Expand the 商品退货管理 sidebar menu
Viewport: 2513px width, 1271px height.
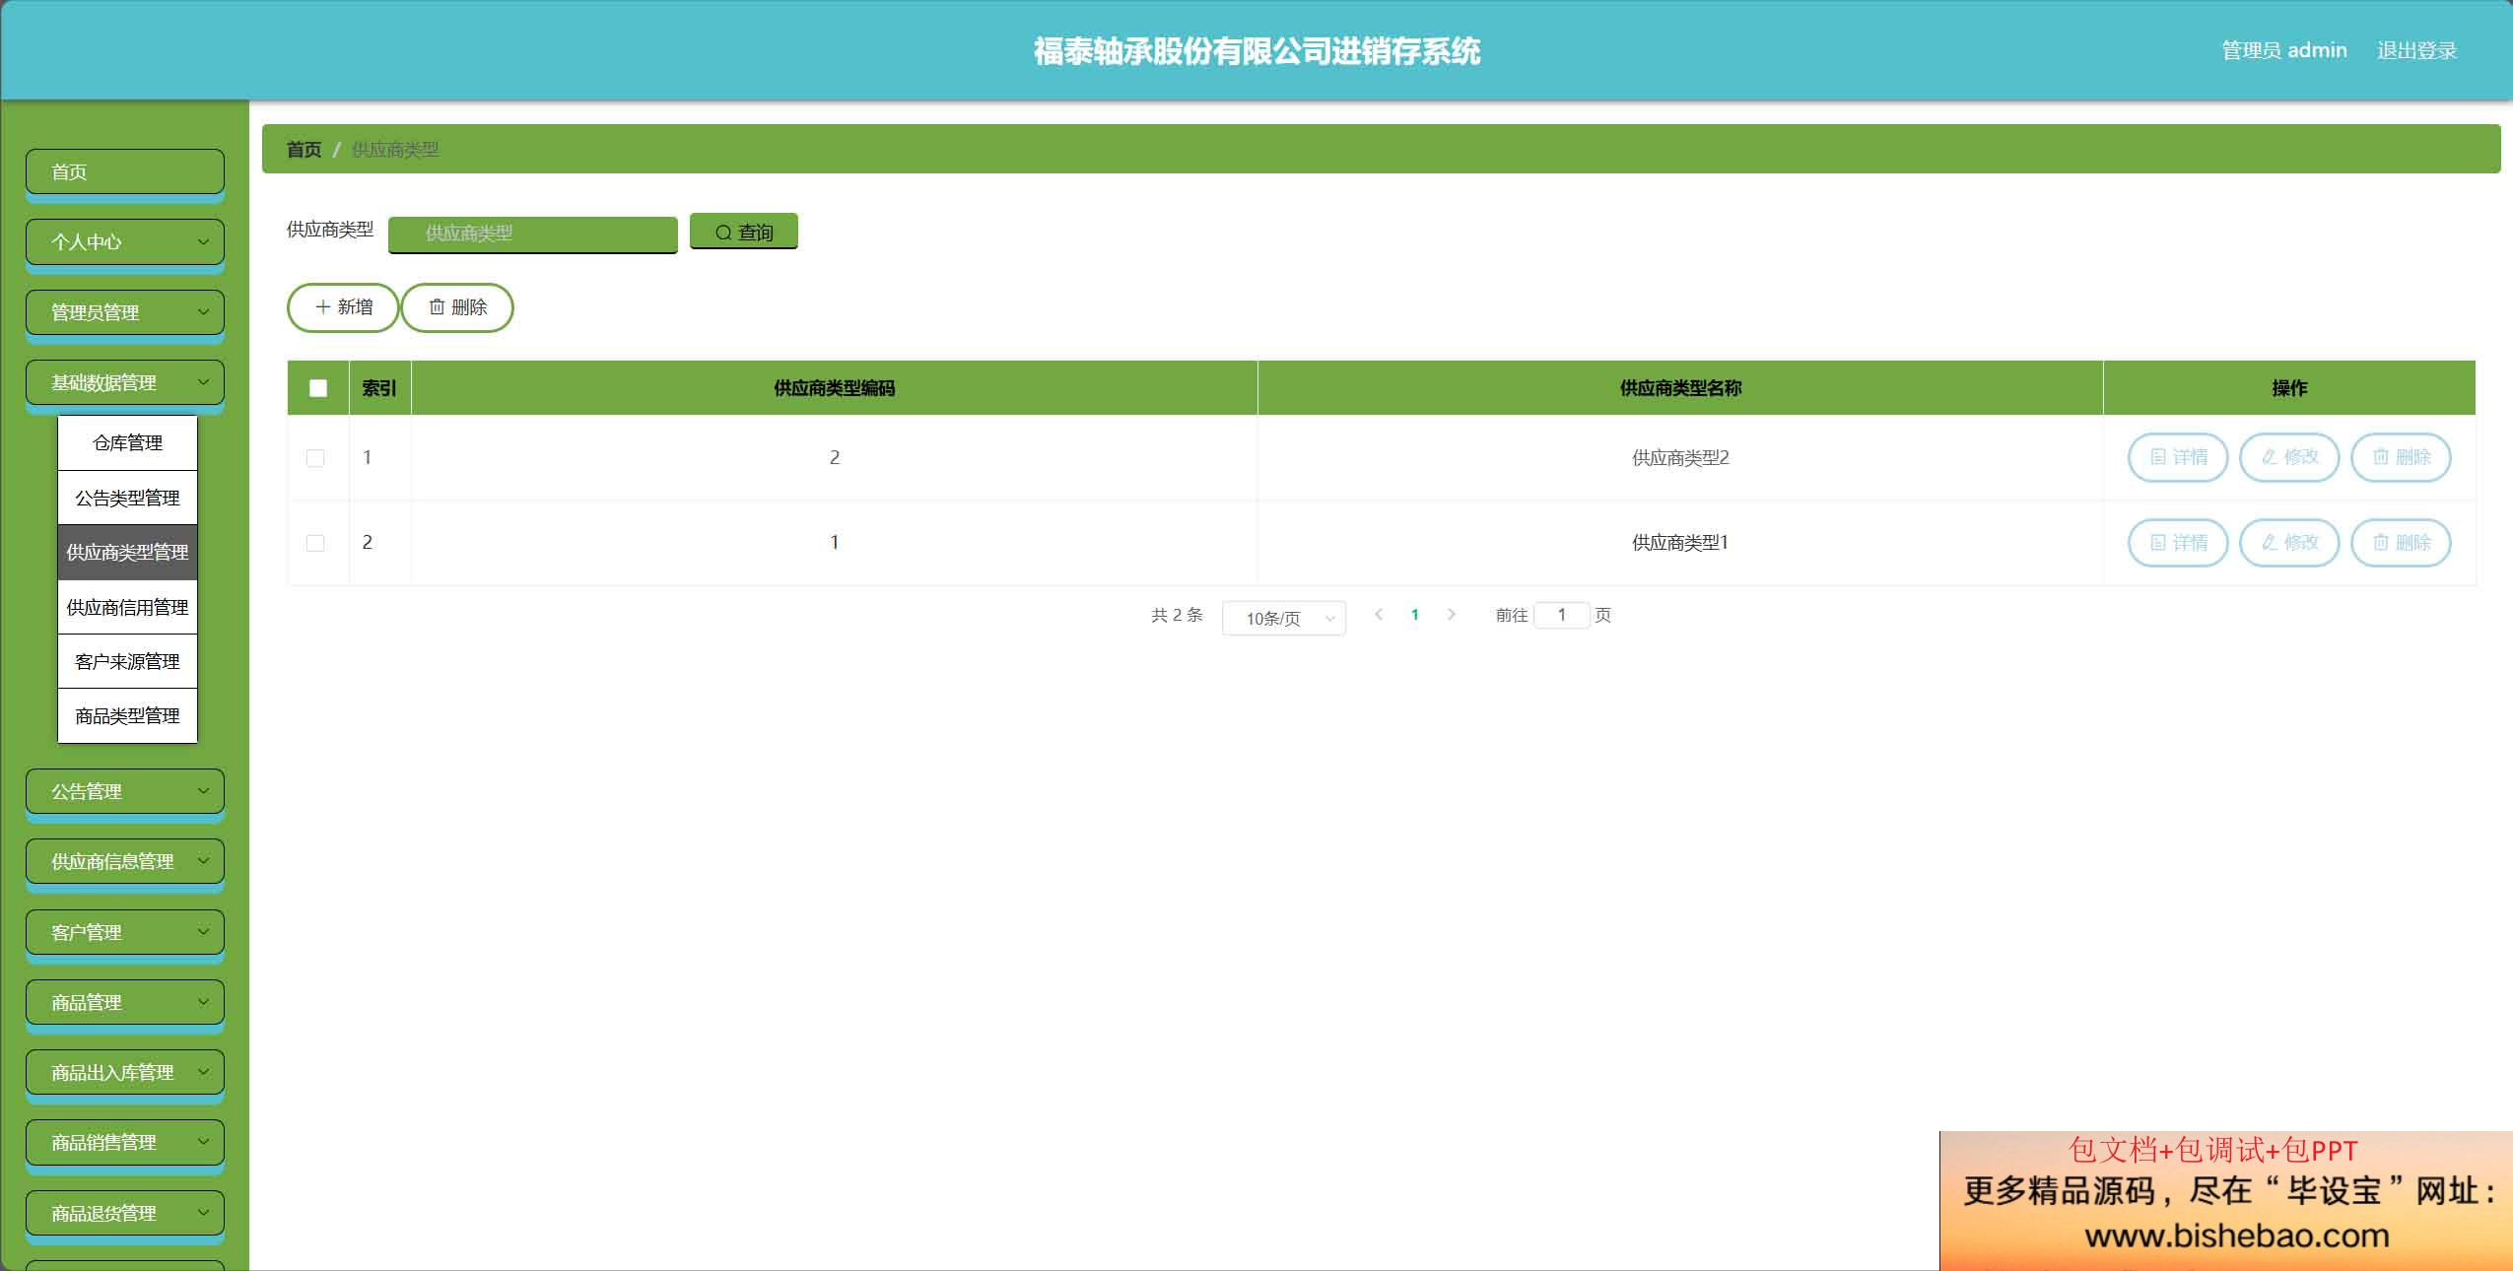[x=125, y=1213]
